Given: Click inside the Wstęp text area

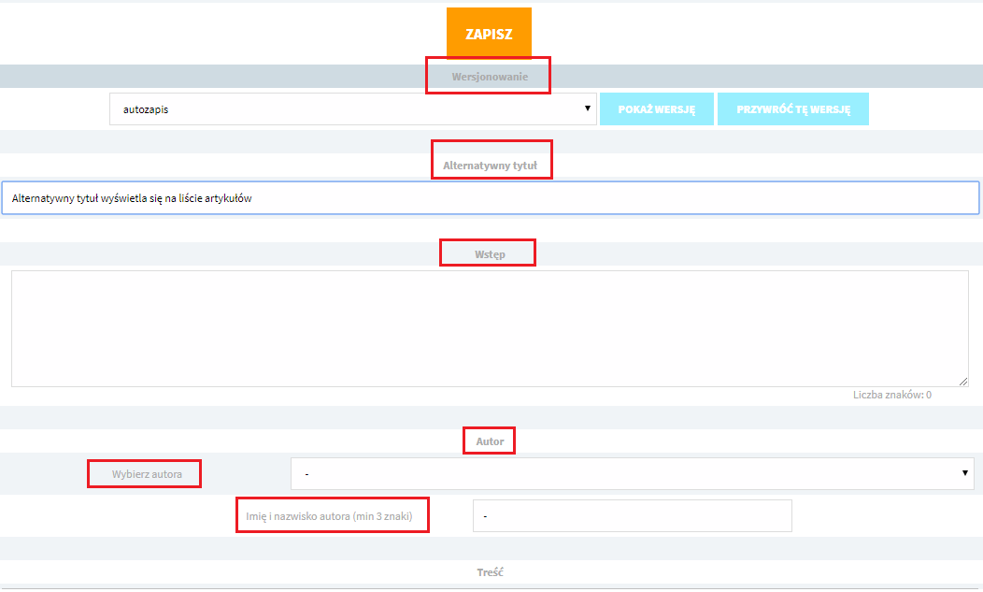Looking at the screenshot, I should 490,329.
